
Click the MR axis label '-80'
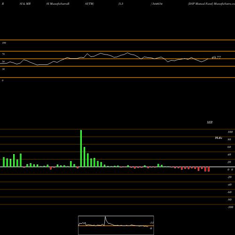229,200
